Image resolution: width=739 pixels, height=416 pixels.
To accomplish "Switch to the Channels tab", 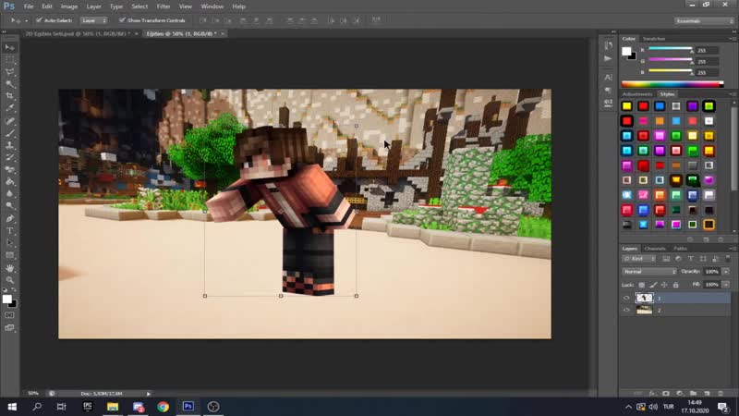I will click(x=655, y=249).
